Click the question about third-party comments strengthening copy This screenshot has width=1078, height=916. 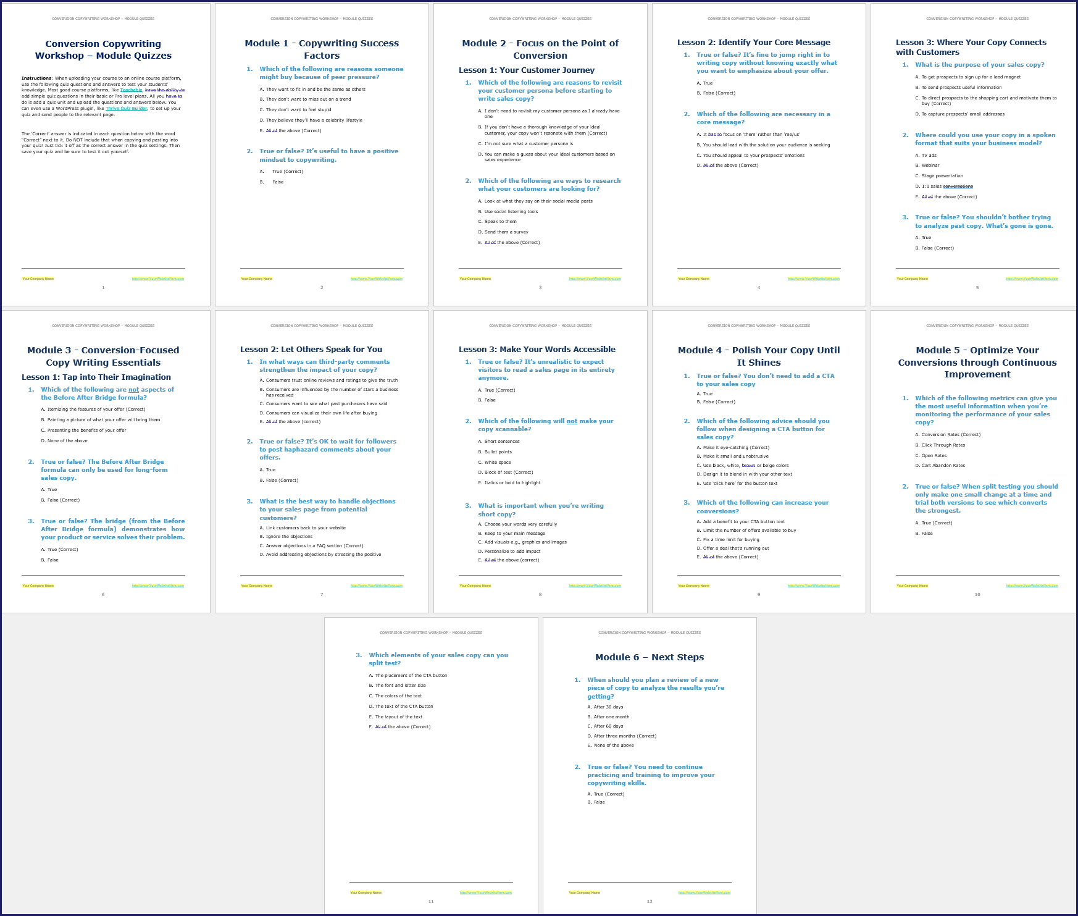(x=325, y=366)
